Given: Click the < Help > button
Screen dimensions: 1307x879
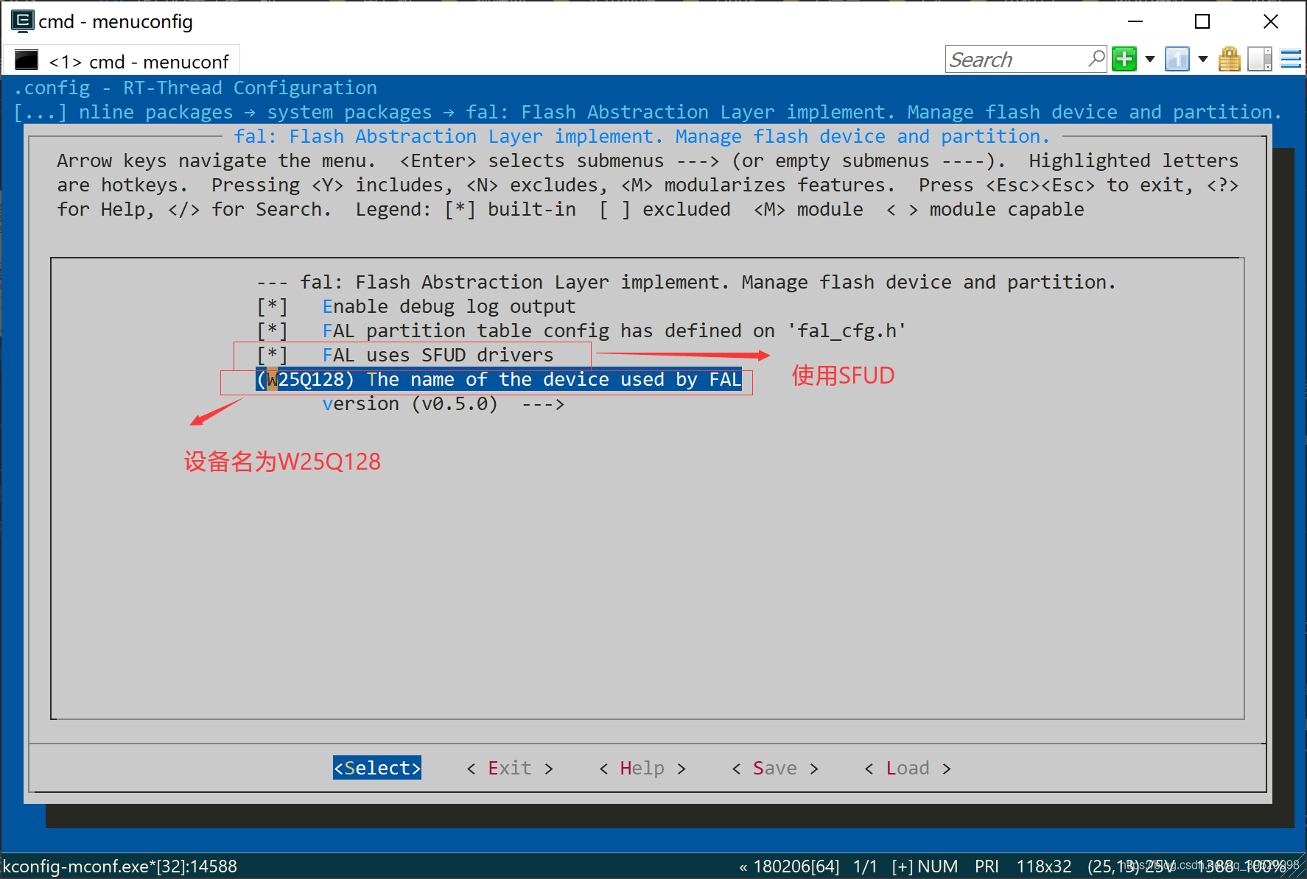Looking at the screenshot, I should 642,768.
